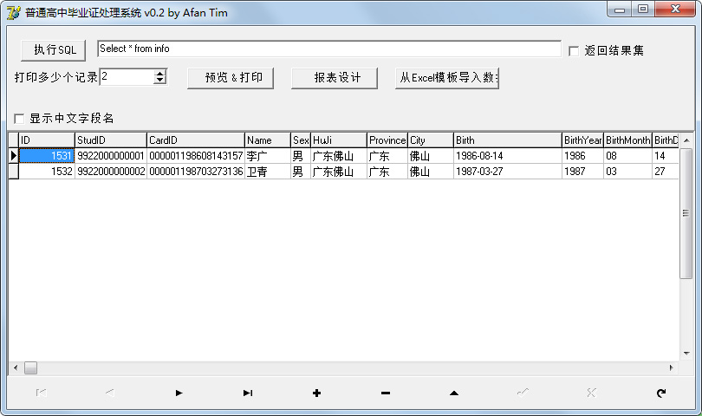Enable the 返回结果集 checkbox
702x416 pixels.
click(574, 51)
